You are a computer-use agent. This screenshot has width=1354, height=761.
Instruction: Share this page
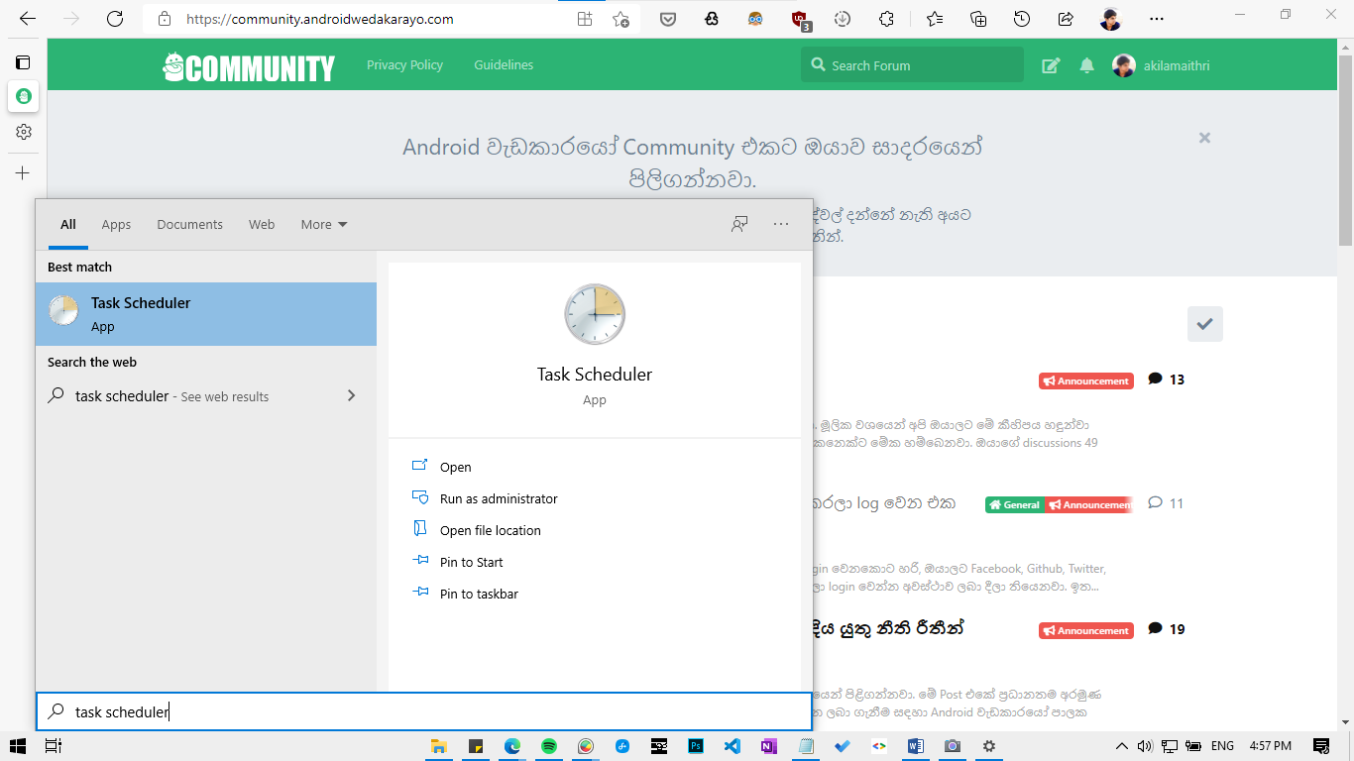(x=1066, y=19)
